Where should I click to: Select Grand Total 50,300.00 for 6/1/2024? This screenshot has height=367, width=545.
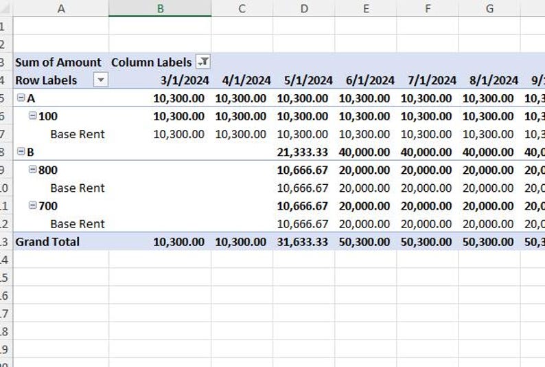(x=366, y=242)
